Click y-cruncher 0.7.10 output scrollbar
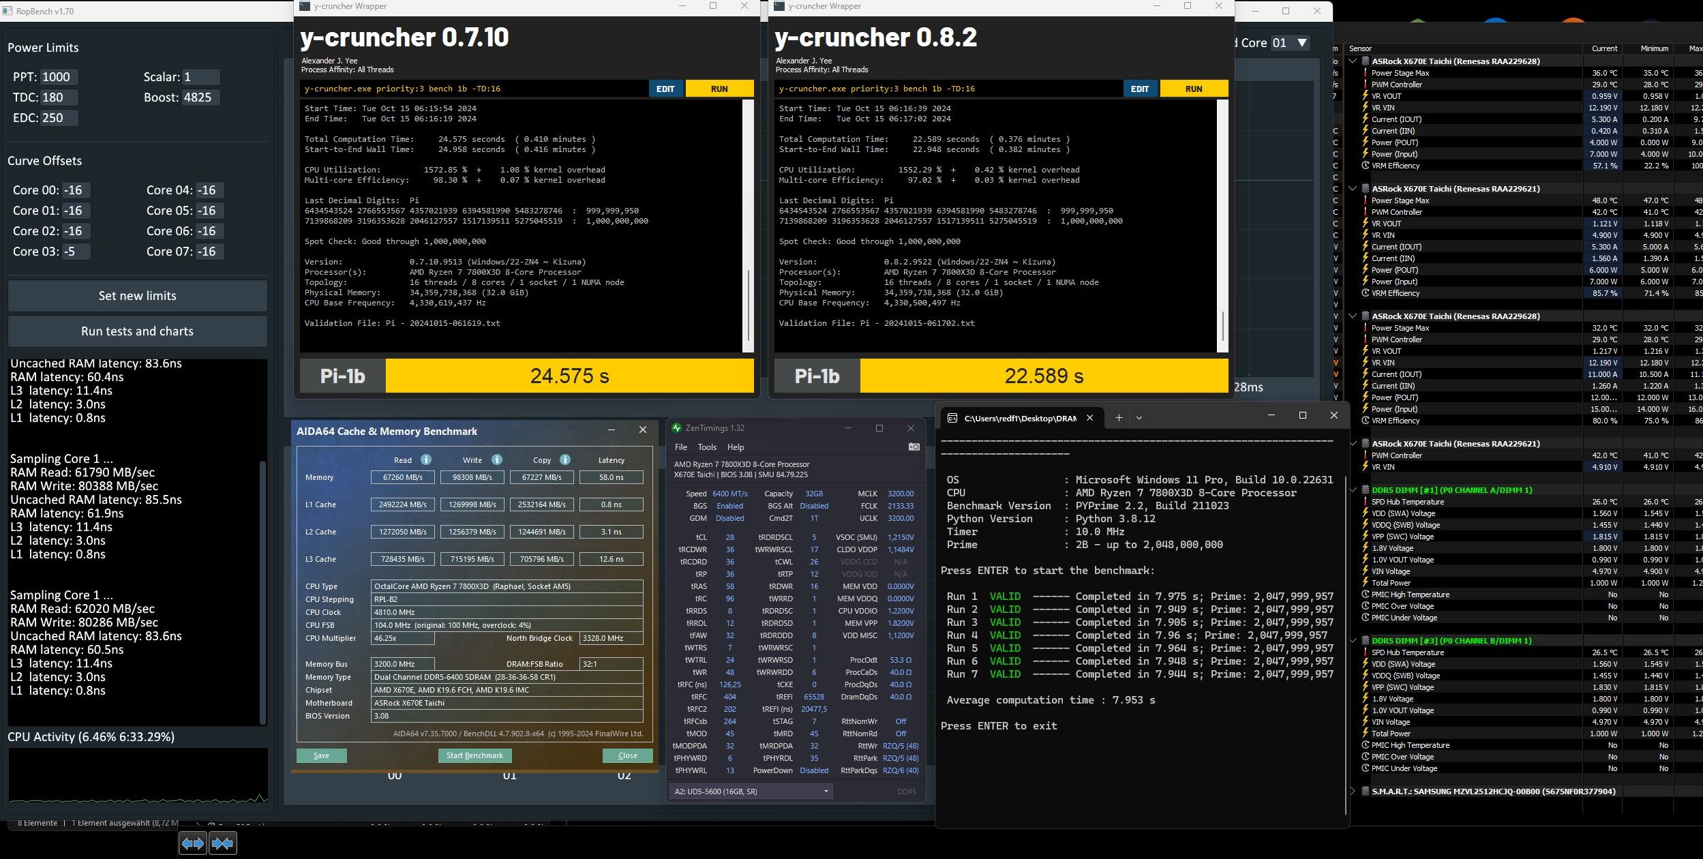Image resolution: width=1703 pixels, height=859 pixels. pos(749,305)
